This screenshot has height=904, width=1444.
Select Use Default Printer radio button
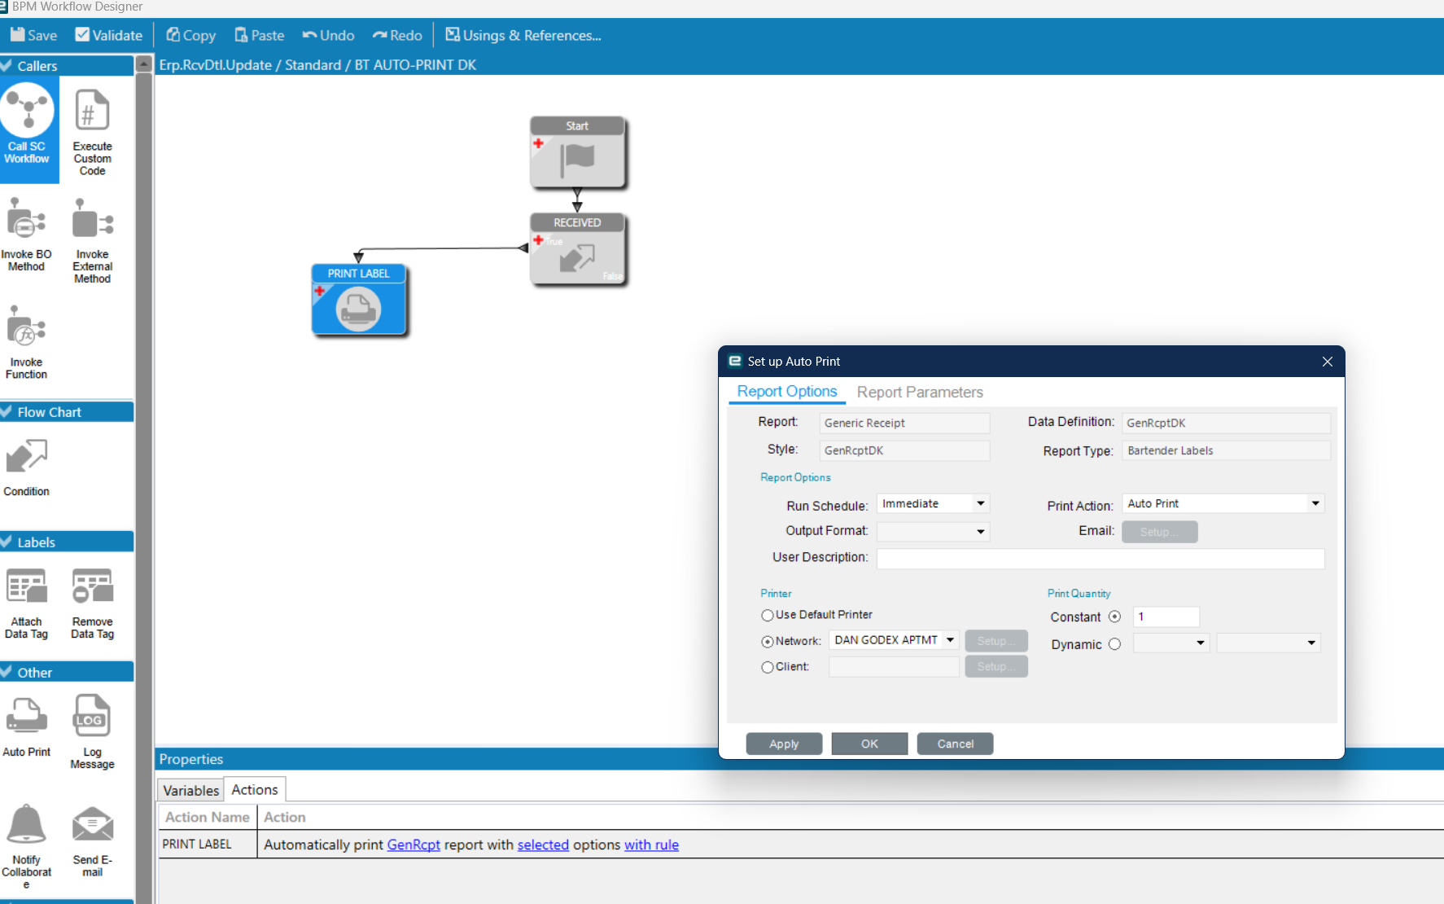pos(767,615)
